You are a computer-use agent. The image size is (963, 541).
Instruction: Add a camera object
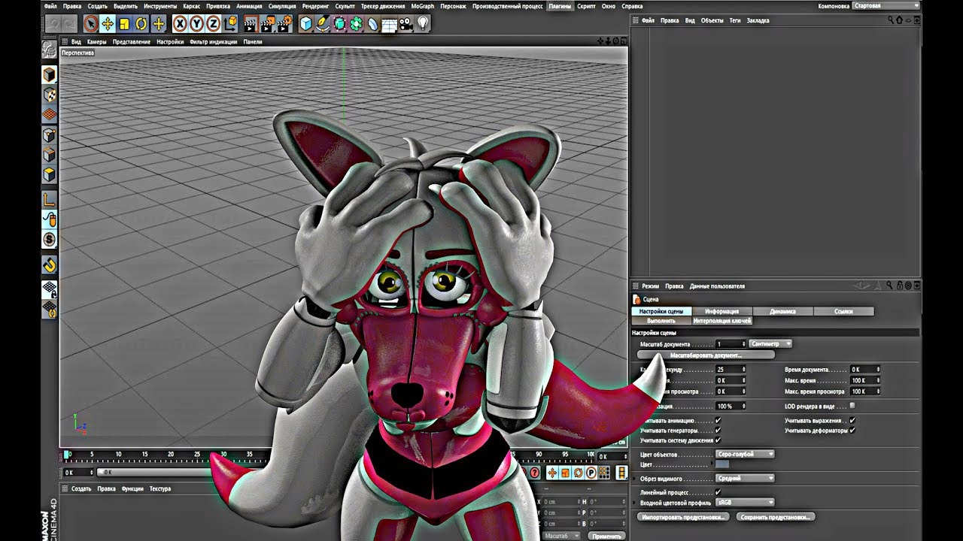point(406,24)
